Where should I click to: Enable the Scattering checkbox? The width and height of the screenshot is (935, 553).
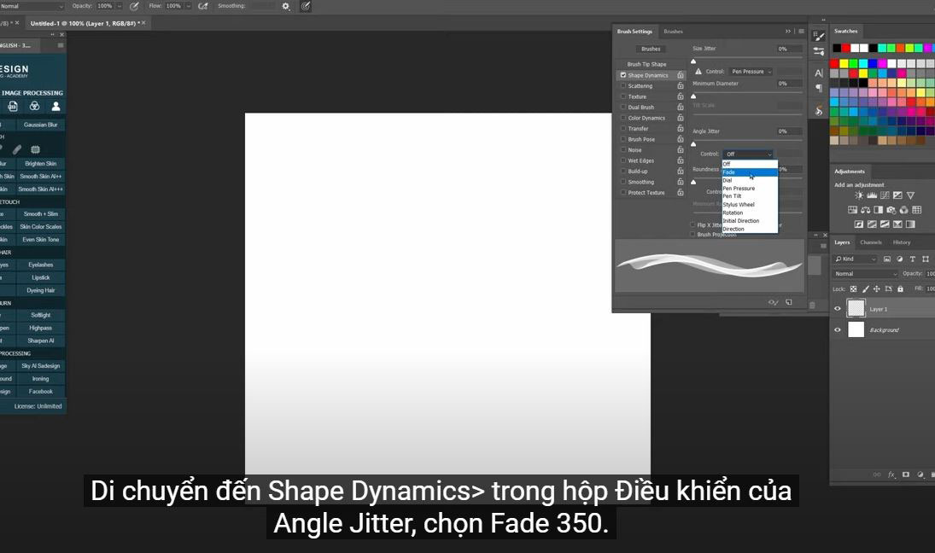(x=623, y=86)
